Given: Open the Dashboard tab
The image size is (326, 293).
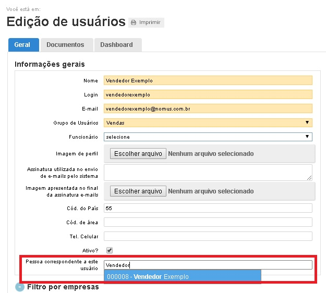Looking at the screenshot, I should coord(118,45).
